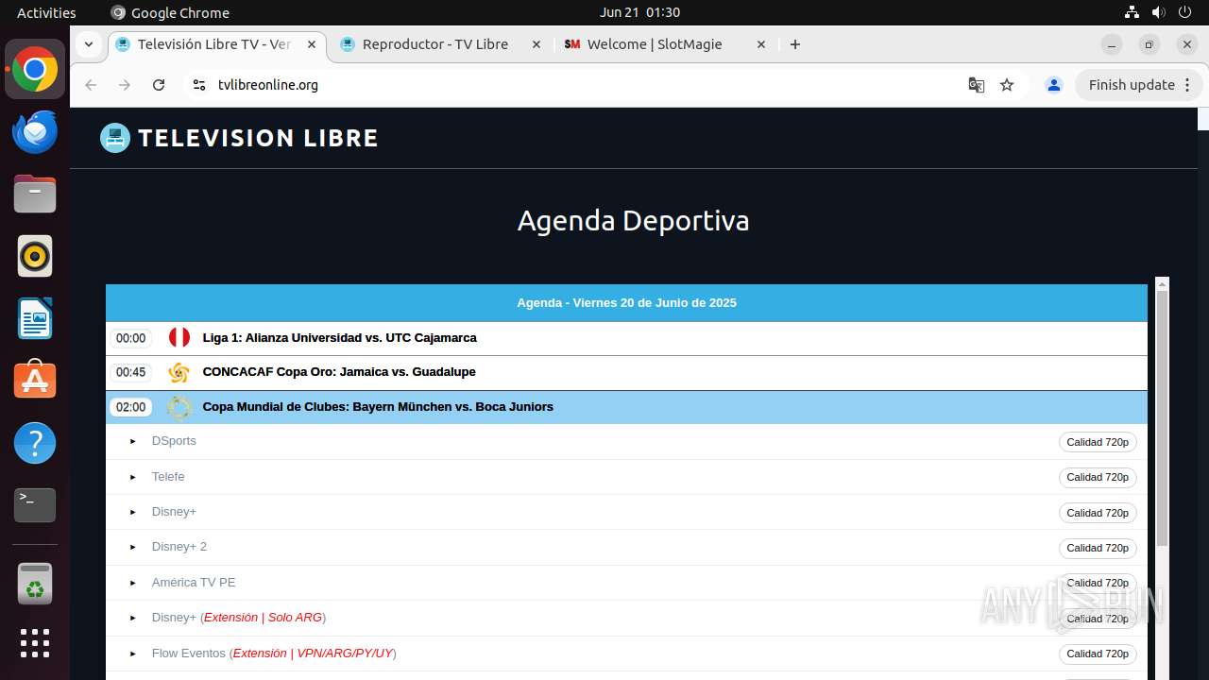Close the Televisión Libre TV tab
The image size is (1209, 680).
[312, 44]
